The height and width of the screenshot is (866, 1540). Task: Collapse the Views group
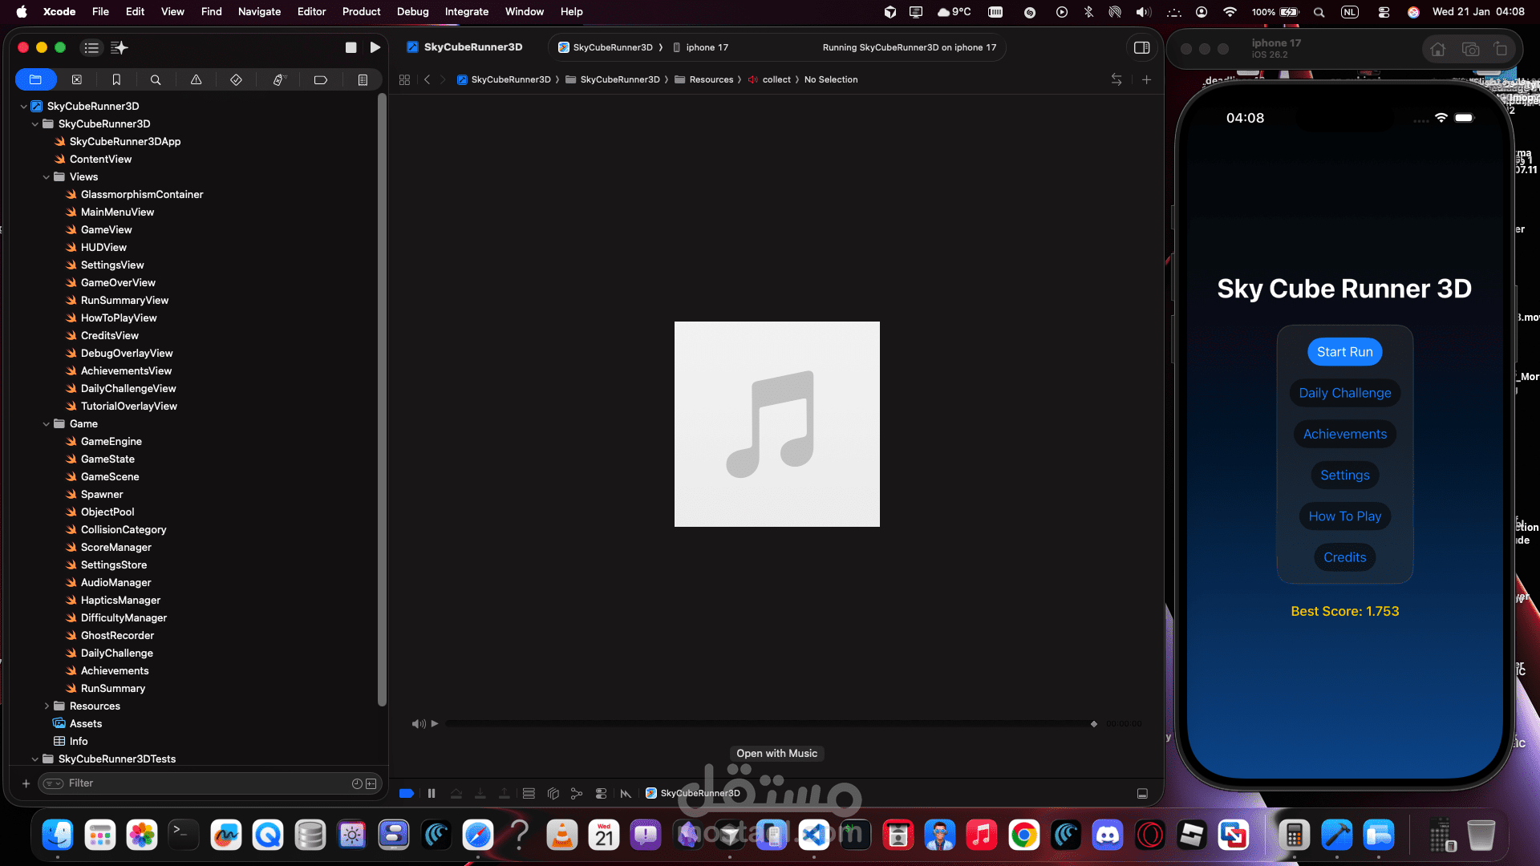pyautogui.click(x=47, y=176)
